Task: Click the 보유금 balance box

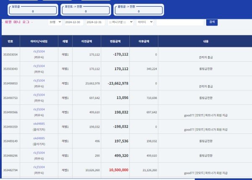Action: click(33, 10)
